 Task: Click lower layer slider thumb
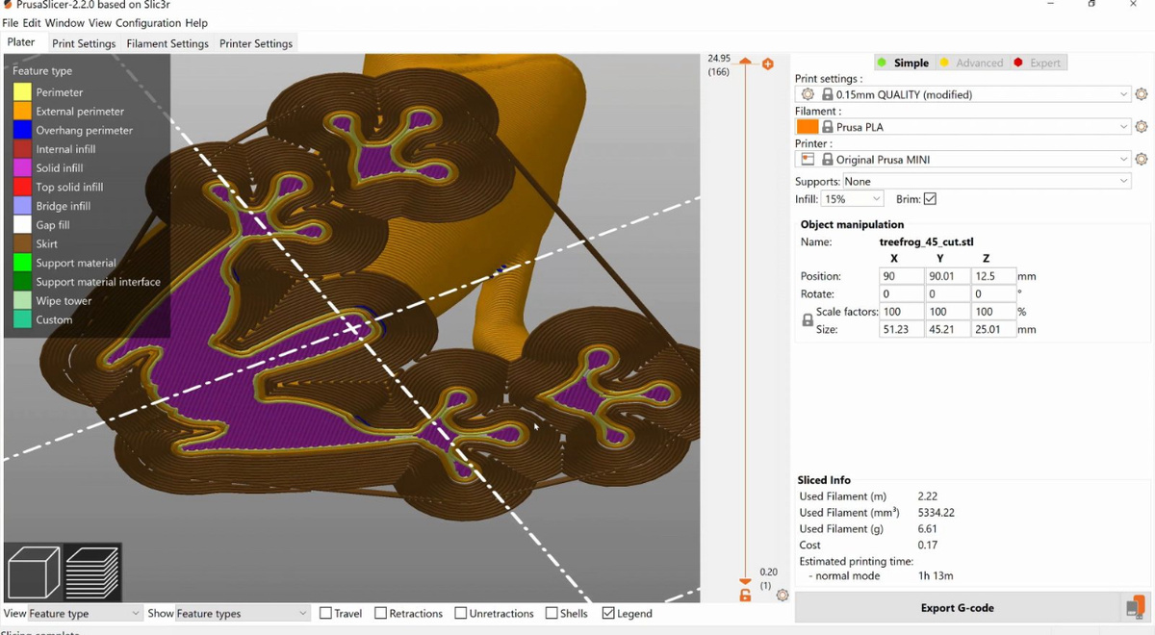point(745,581)
